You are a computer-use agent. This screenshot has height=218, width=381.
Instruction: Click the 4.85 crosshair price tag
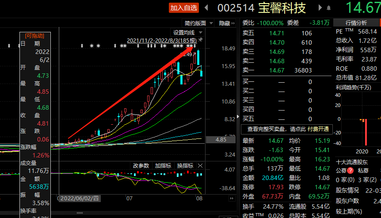(221, 139)
